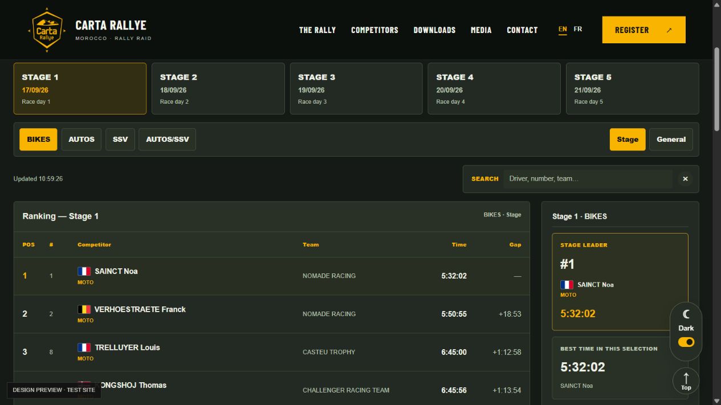Click the yellow REGISTER button

(643, 30)
